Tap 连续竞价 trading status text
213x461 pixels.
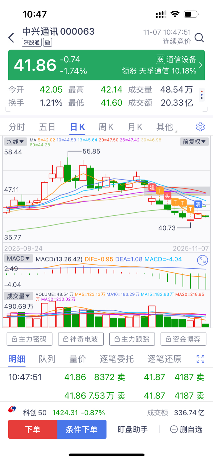point(177,41)
